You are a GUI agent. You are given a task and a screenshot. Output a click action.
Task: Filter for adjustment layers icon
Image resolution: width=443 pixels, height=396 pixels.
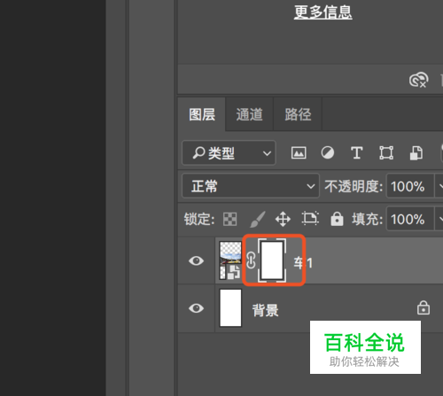[328, 153]
